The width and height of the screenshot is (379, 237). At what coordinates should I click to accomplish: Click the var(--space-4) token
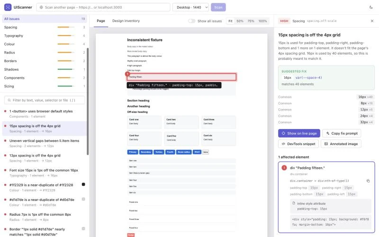(x=309, y=78)
